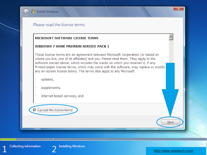Click the "Internet-based services, and" line
This screenshot has width=207, height=155.
click(62, 96)
